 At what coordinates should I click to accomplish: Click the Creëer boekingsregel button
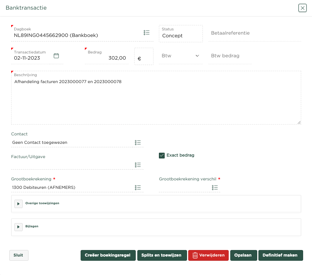(x=108, y=255)
